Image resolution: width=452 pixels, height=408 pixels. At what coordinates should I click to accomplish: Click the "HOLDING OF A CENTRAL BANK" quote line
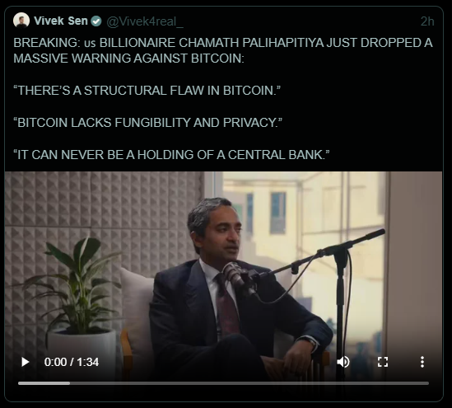click(x=171, y=154)
